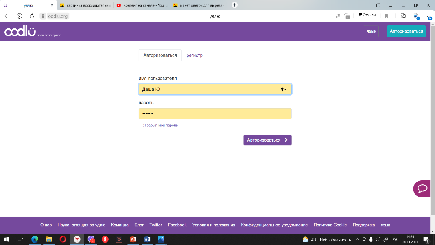Expand saved logins key dropdown in username field
The image size is (435, 245).
(283, 89)
